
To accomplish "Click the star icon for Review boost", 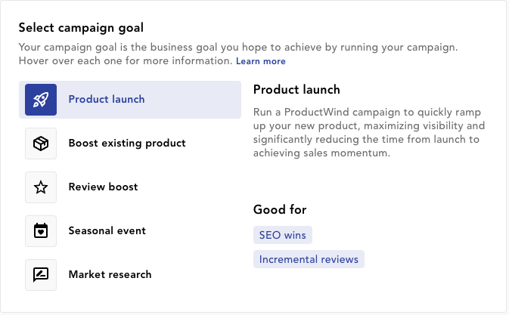I will pyautogui.click(x=41, y=187).
